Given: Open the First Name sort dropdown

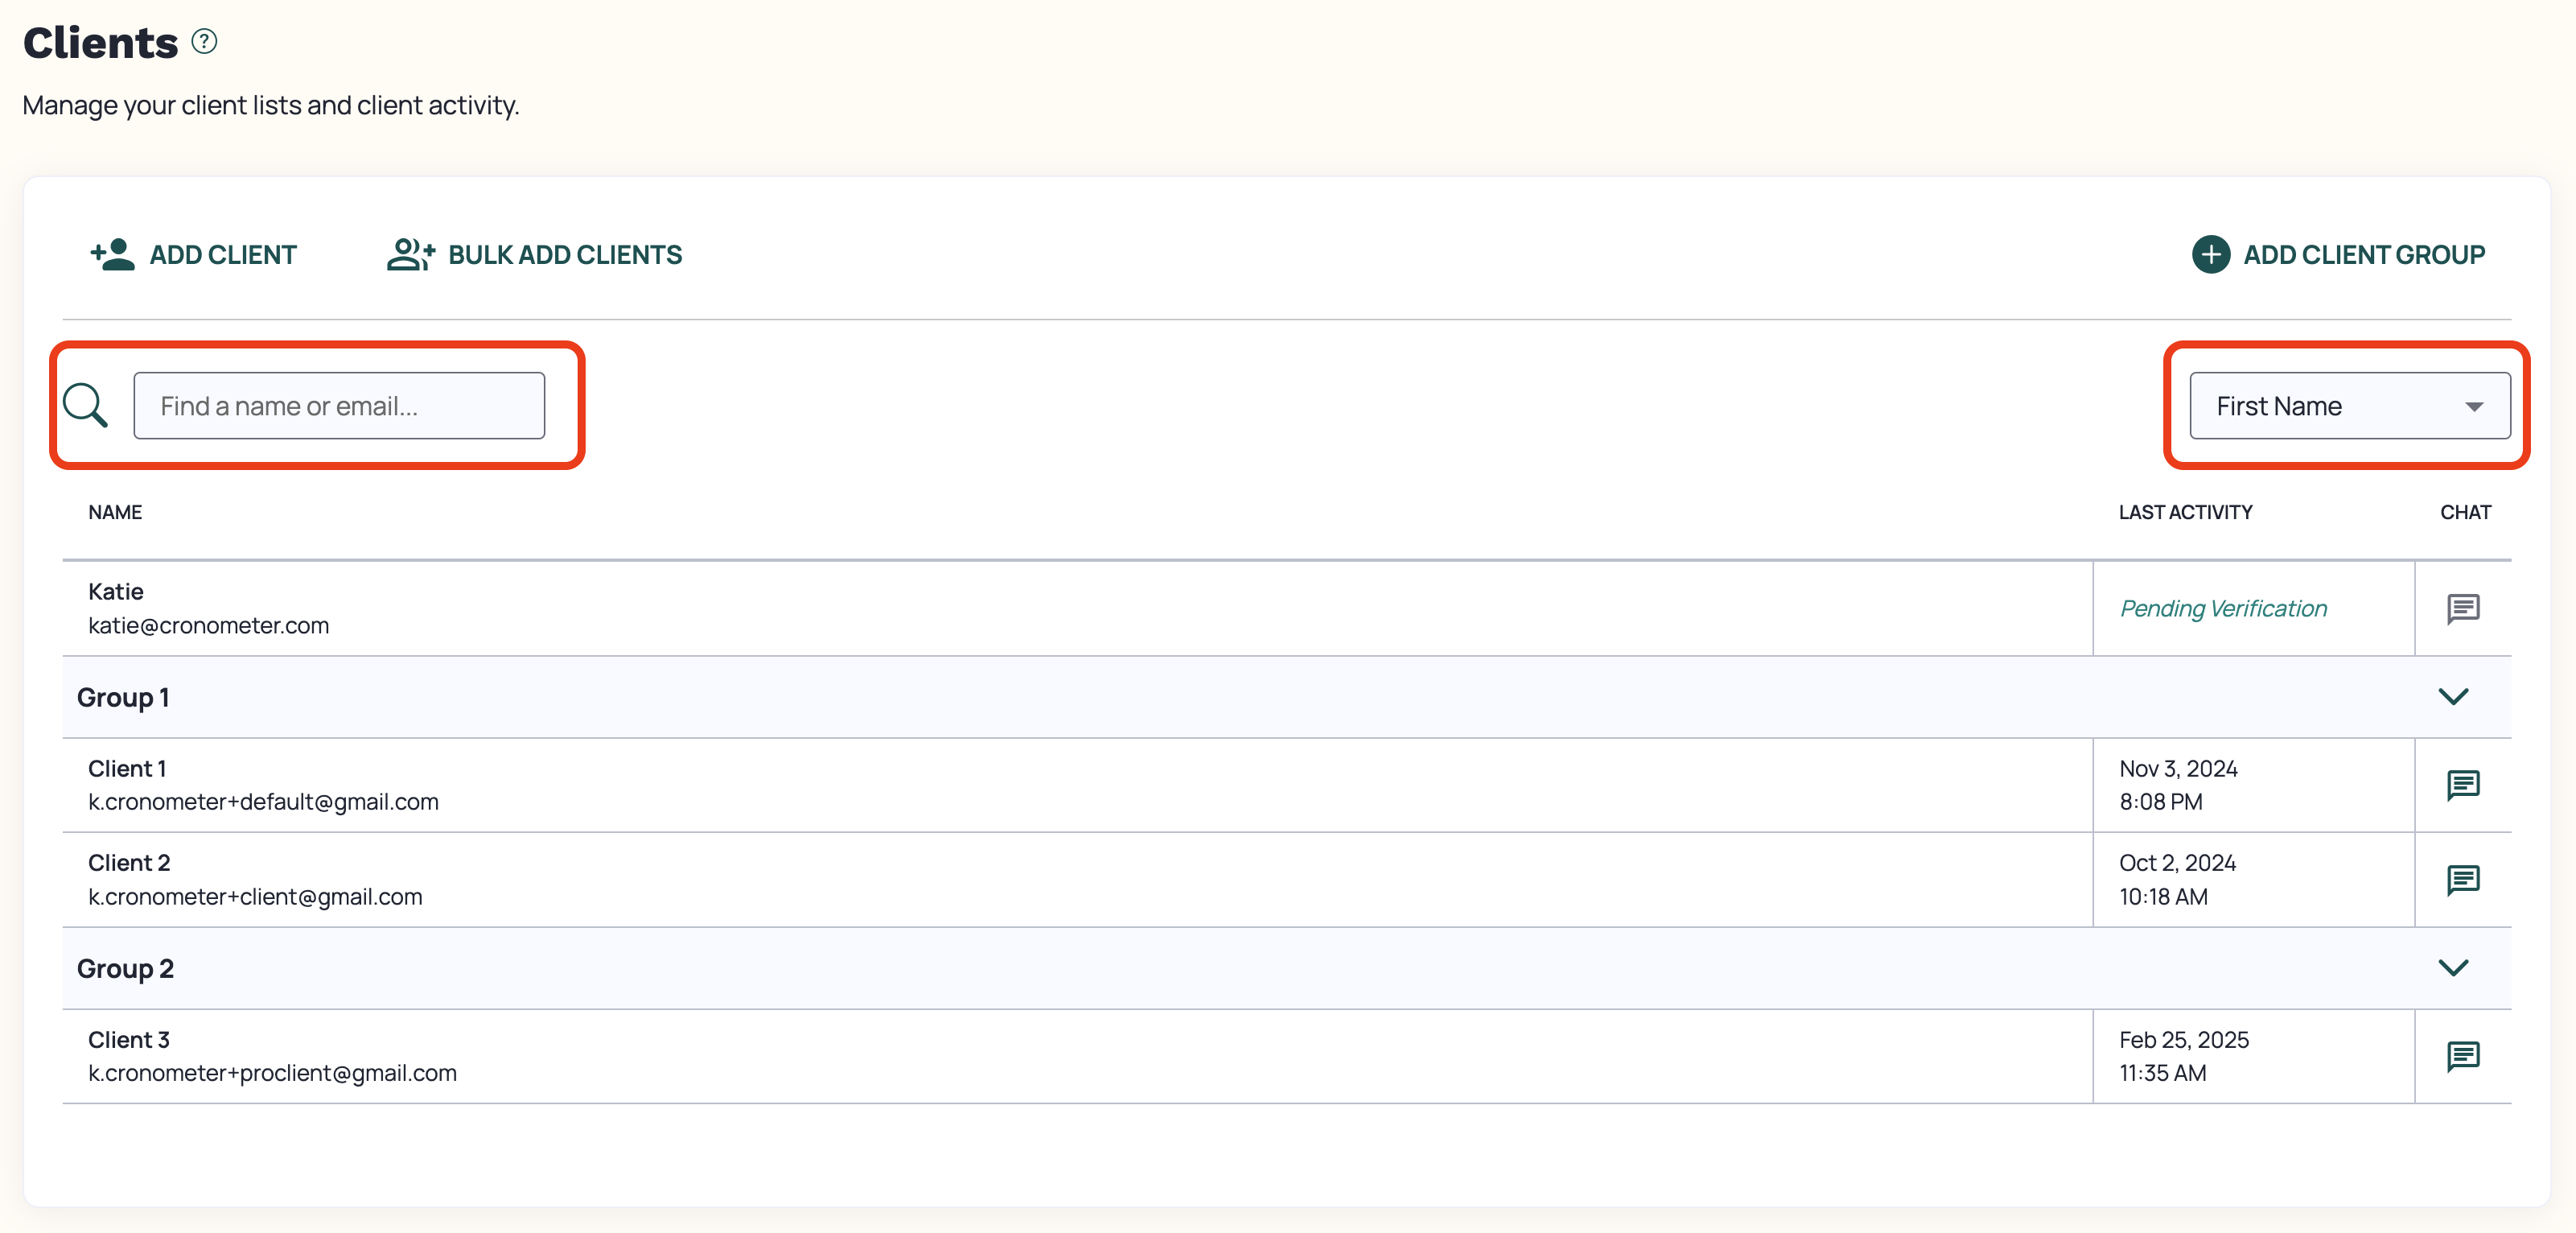Looking at the screenshot, I should click(x=2350, y=406).
